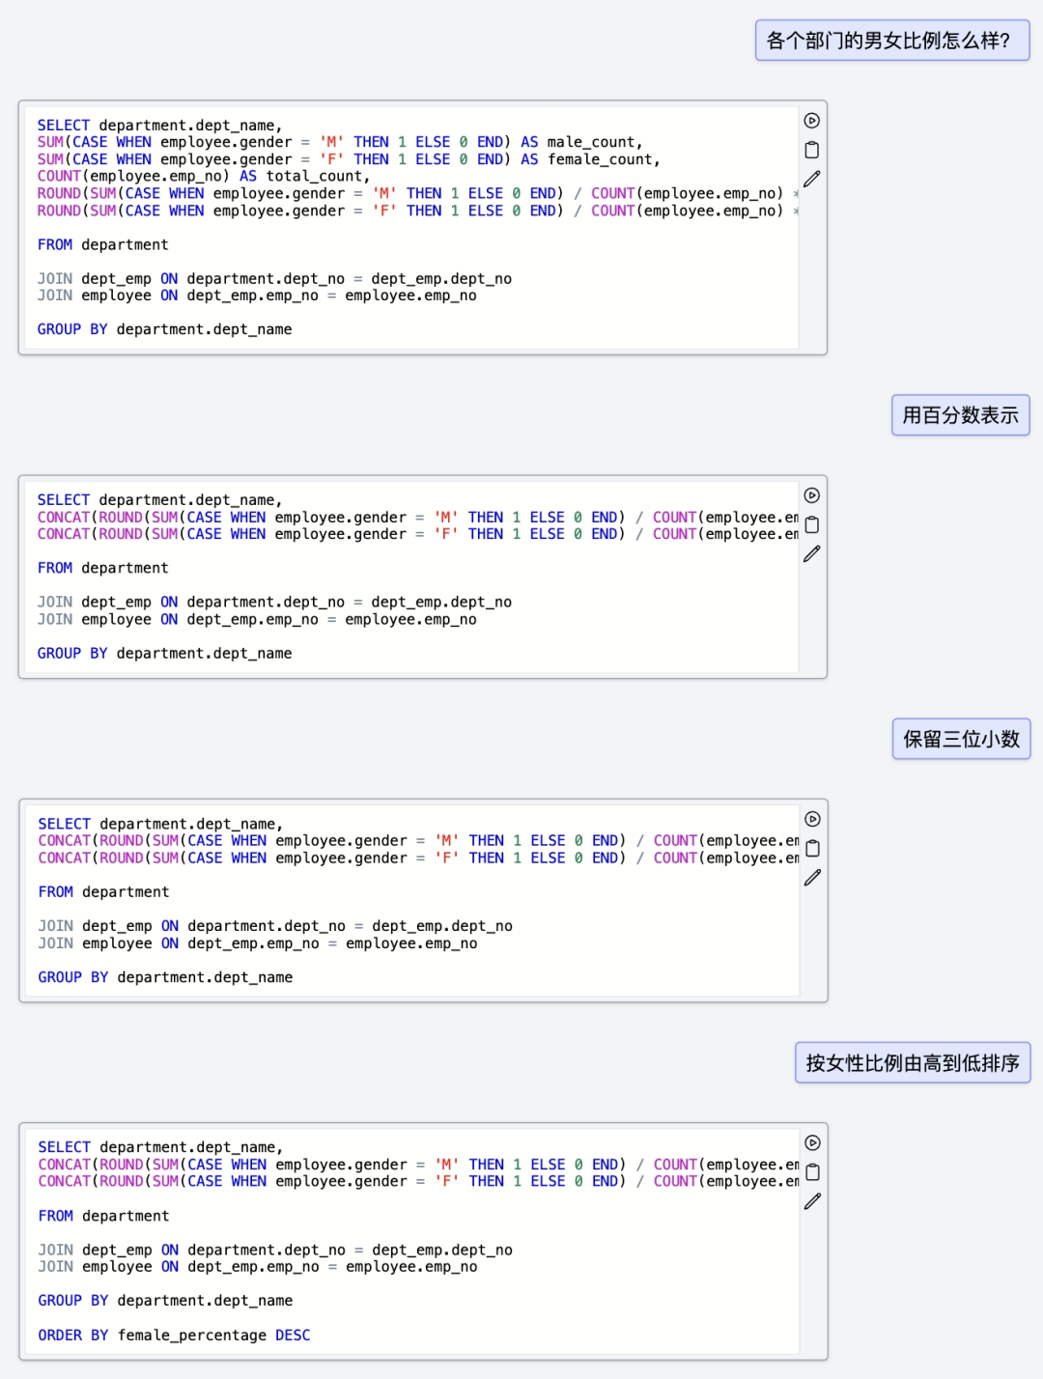Copy the SQL block with ORDER BY clause
The height and width of the screenshot is (1379, 1043).
813,1171
